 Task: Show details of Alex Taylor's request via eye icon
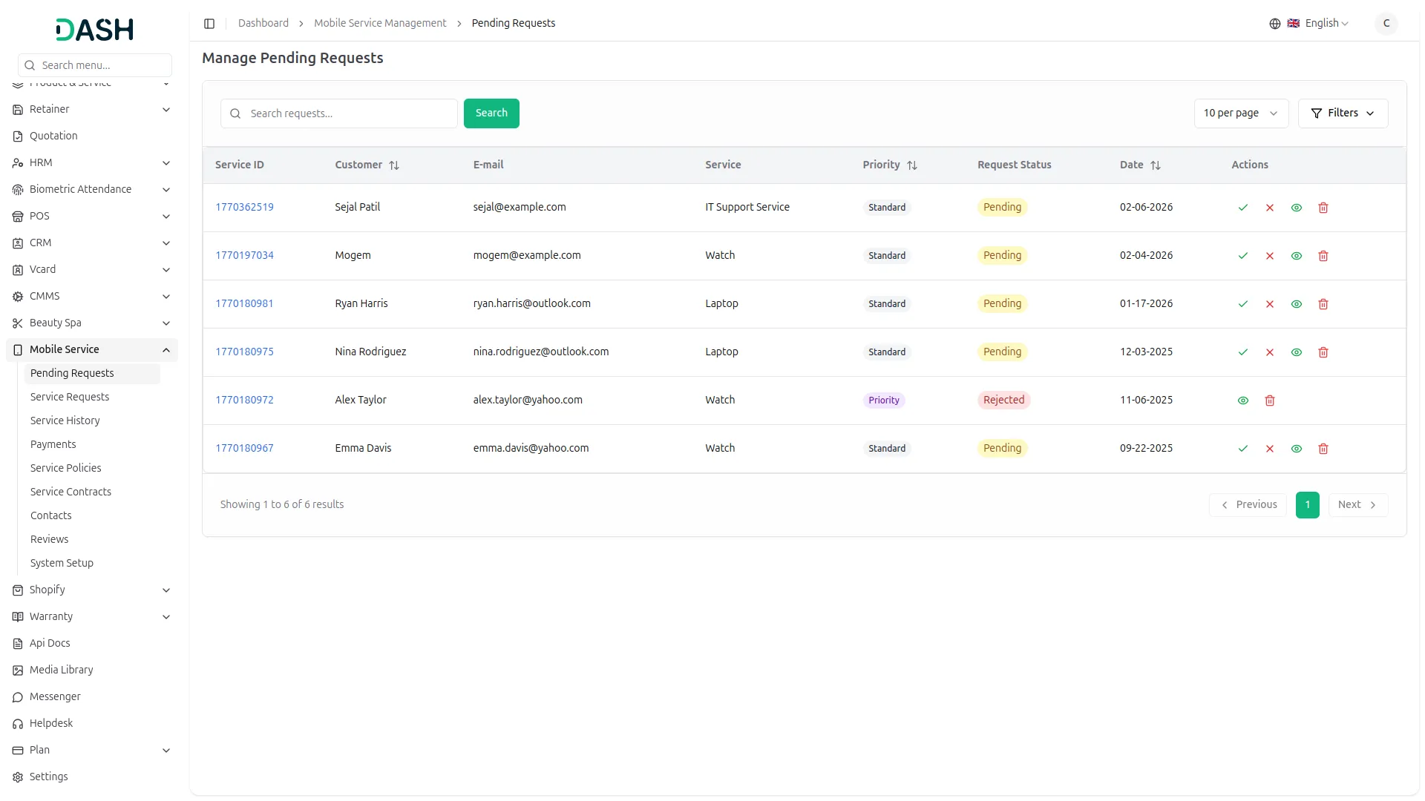1243,400
